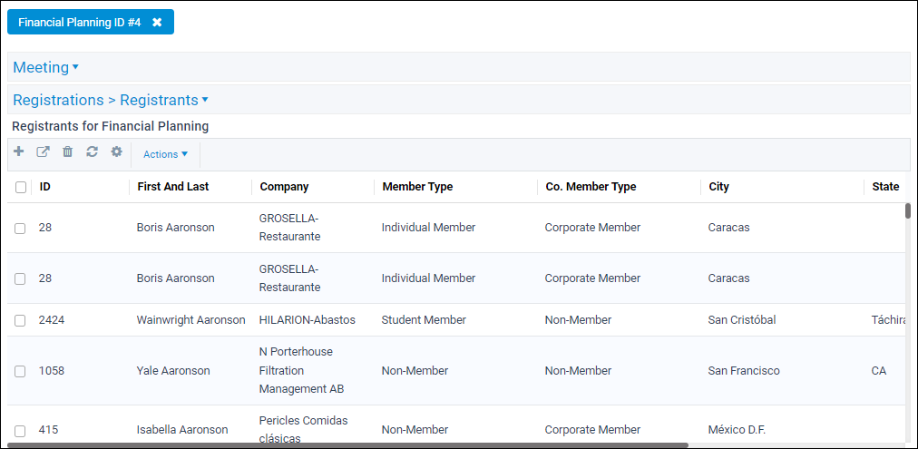Viewport: 918px width, 449px height.
Task: Open selected record with the external-link icon
Action: pyautogui.click(x=44, y=151)
